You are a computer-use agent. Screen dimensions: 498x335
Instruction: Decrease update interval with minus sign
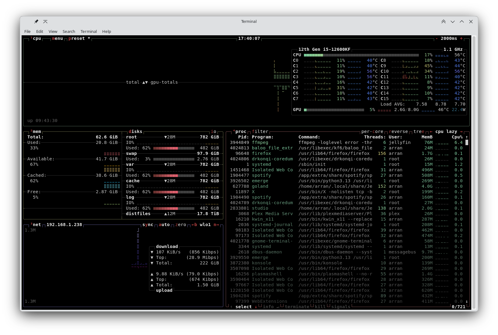(437, 39)
